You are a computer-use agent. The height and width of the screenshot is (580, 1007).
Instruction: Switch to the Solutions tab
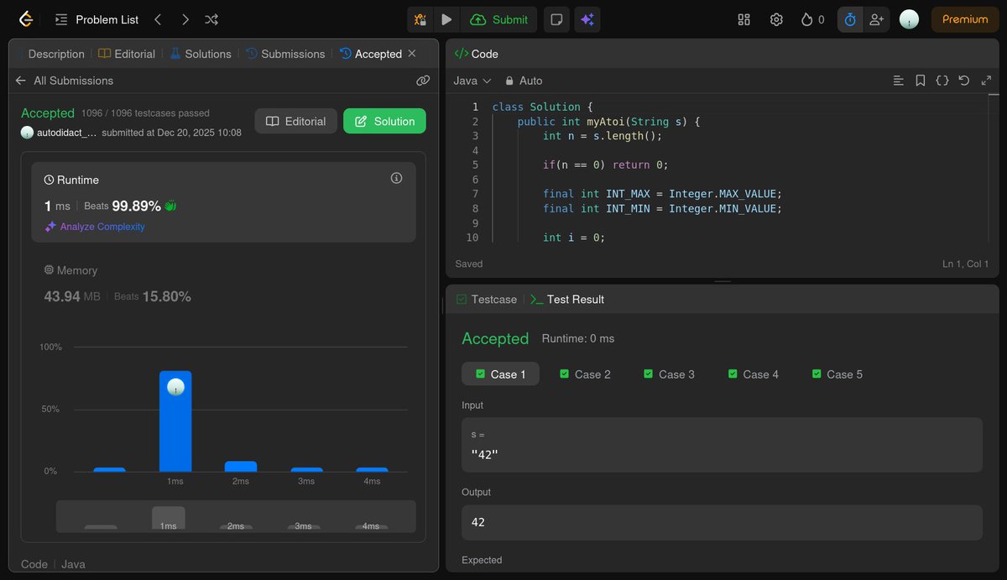pos(200,54)
